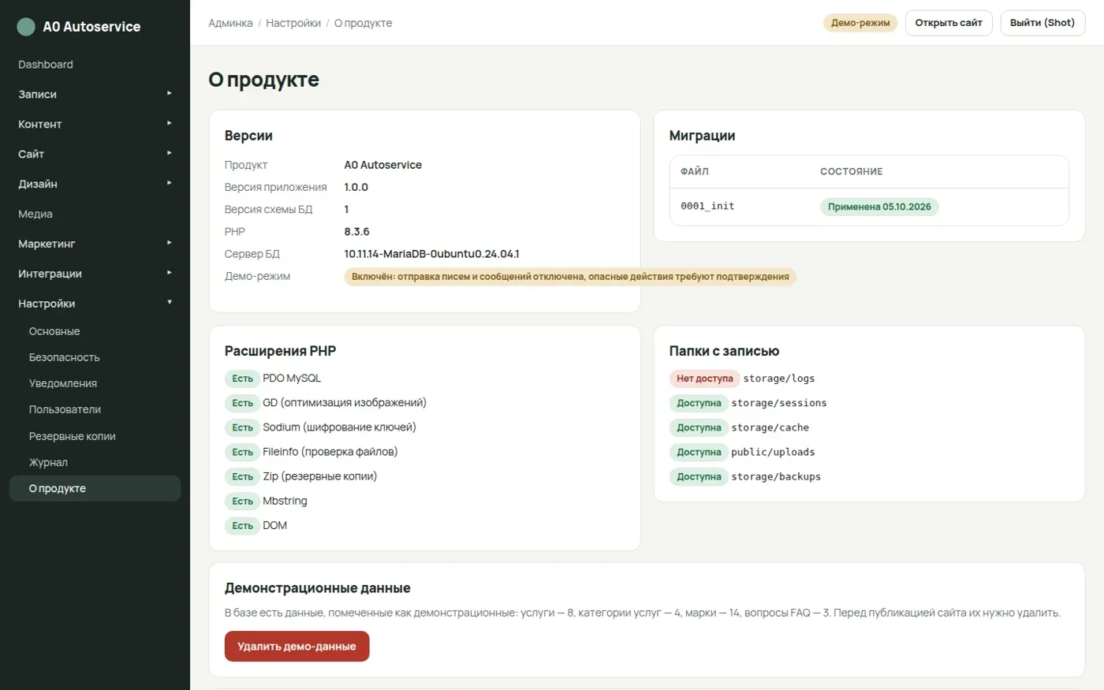Click the Включён demo-mode status badge
Screen dimensions: 1104x690
coord(570,277)
